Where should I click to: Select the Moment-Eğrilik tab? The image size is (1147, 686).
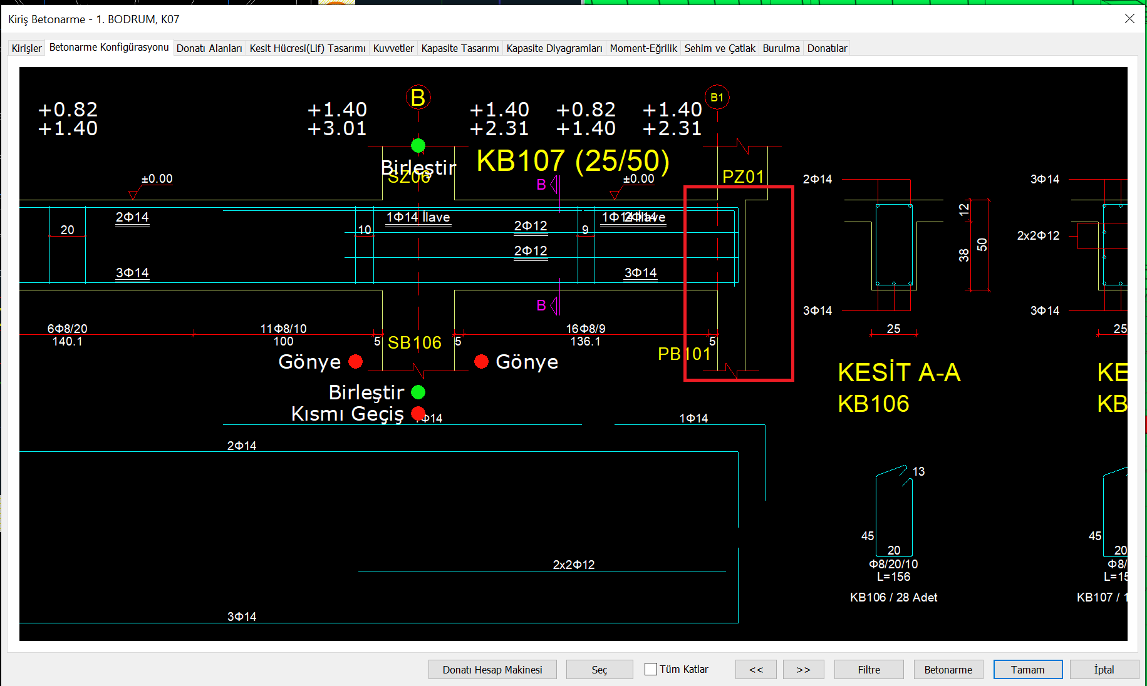coord(643,48)
